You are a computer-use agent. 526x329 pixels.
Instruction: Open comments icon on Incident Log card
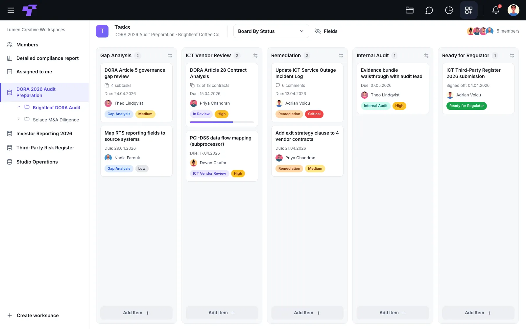(278, 86)
